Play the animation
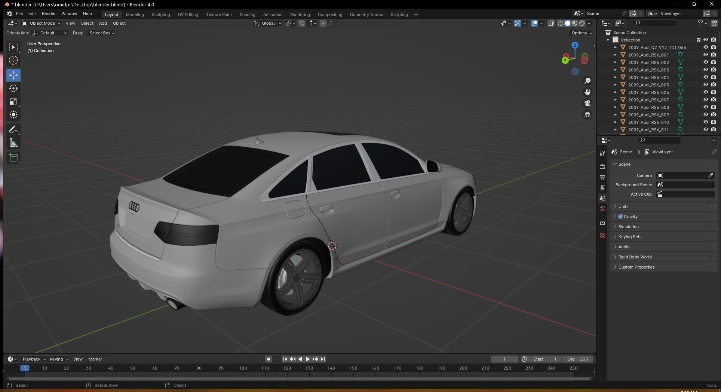Screen dimensions: 721x392 (307, 359)
